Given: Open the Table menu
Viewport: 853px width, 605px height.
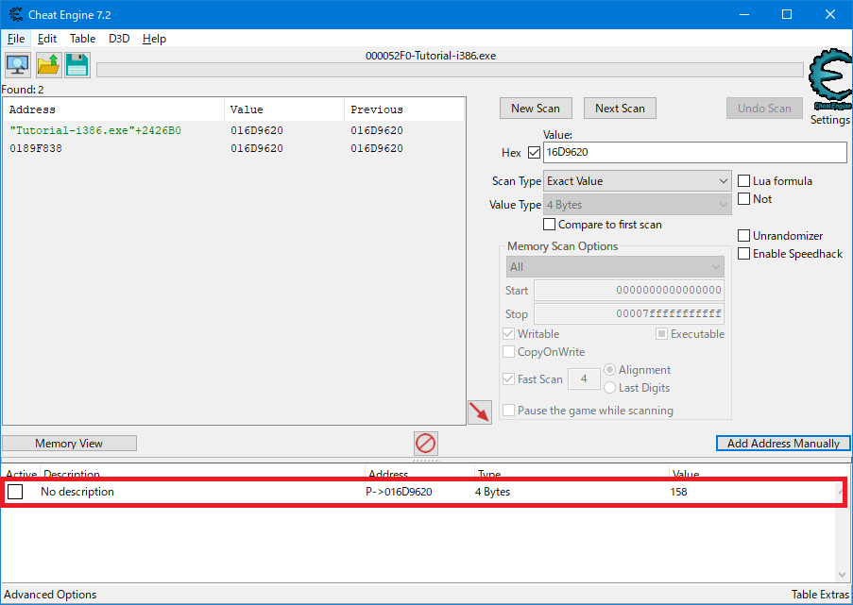Looking at the screenshot, I should click(x=83, y=39).
